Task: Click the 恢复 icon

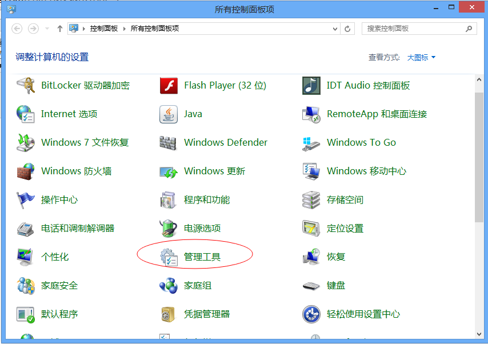Action: click(311, 257)
